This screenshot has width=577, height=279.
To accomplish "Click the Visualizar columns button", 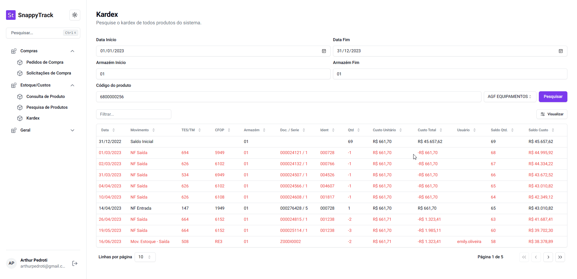I will click(x=551, y=114).
